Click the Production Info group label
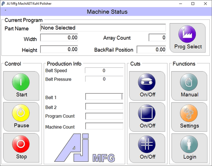The height and width of the screenshot is (166, 212). pos(64,64)
